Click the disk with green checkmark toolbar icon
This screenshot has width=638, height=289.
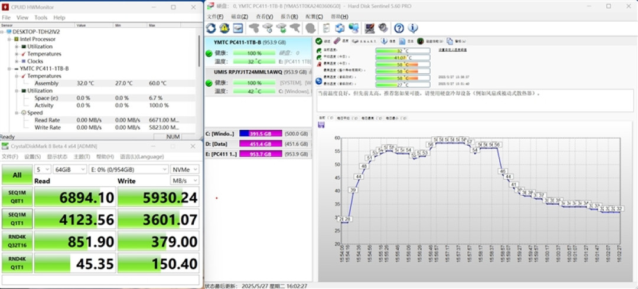click(281, 28)
